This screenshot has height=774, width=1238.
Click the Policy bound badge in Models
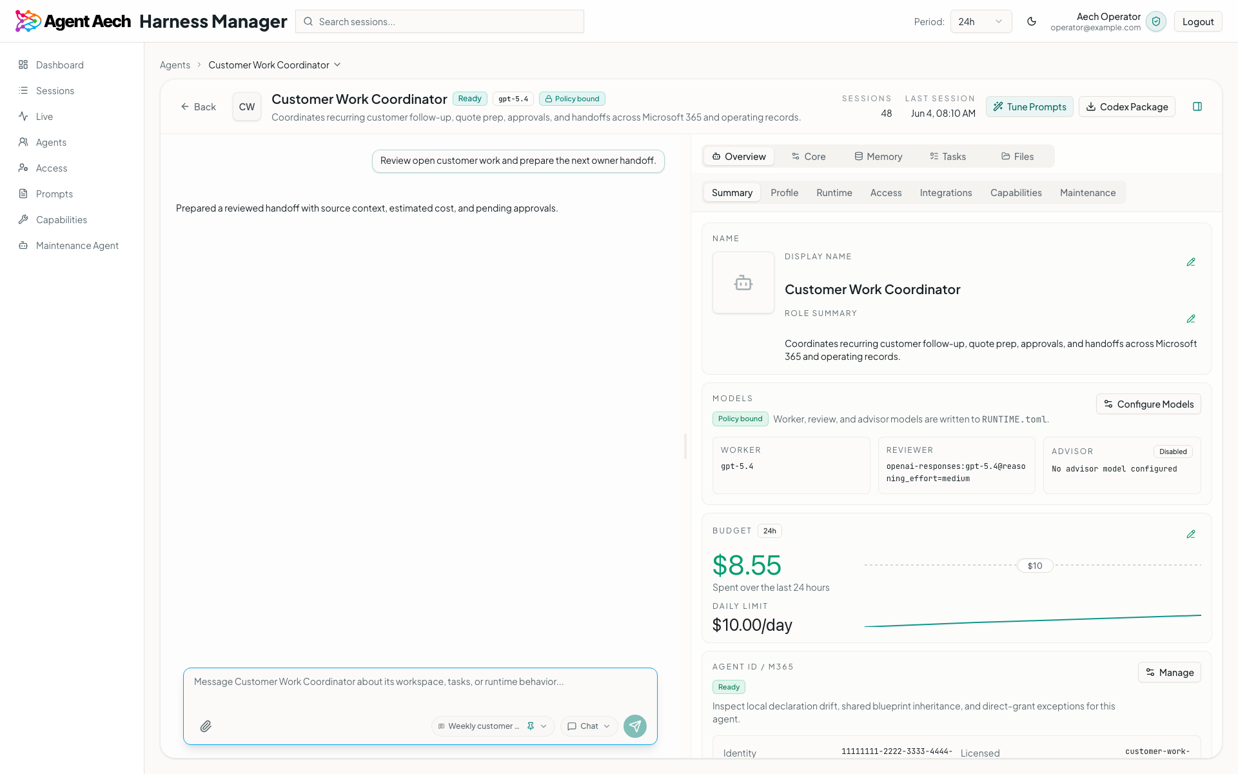(x=740, y=419)
